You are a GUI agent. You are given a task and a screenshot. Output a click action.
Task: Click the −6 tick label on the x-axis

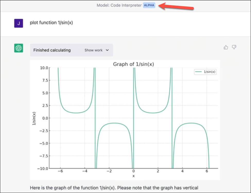tap(60, 171)
